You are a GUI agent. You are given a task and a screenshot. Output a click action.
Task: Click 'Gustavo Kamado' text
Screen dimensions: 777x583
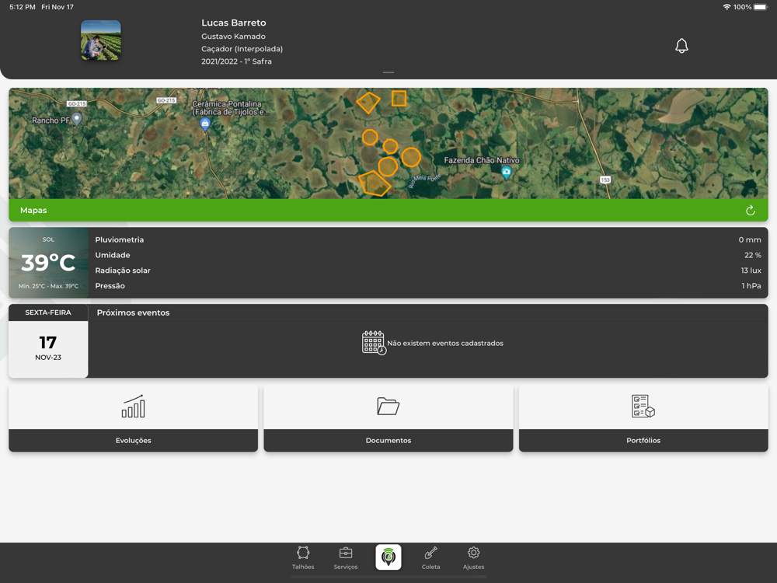point(233,37)
